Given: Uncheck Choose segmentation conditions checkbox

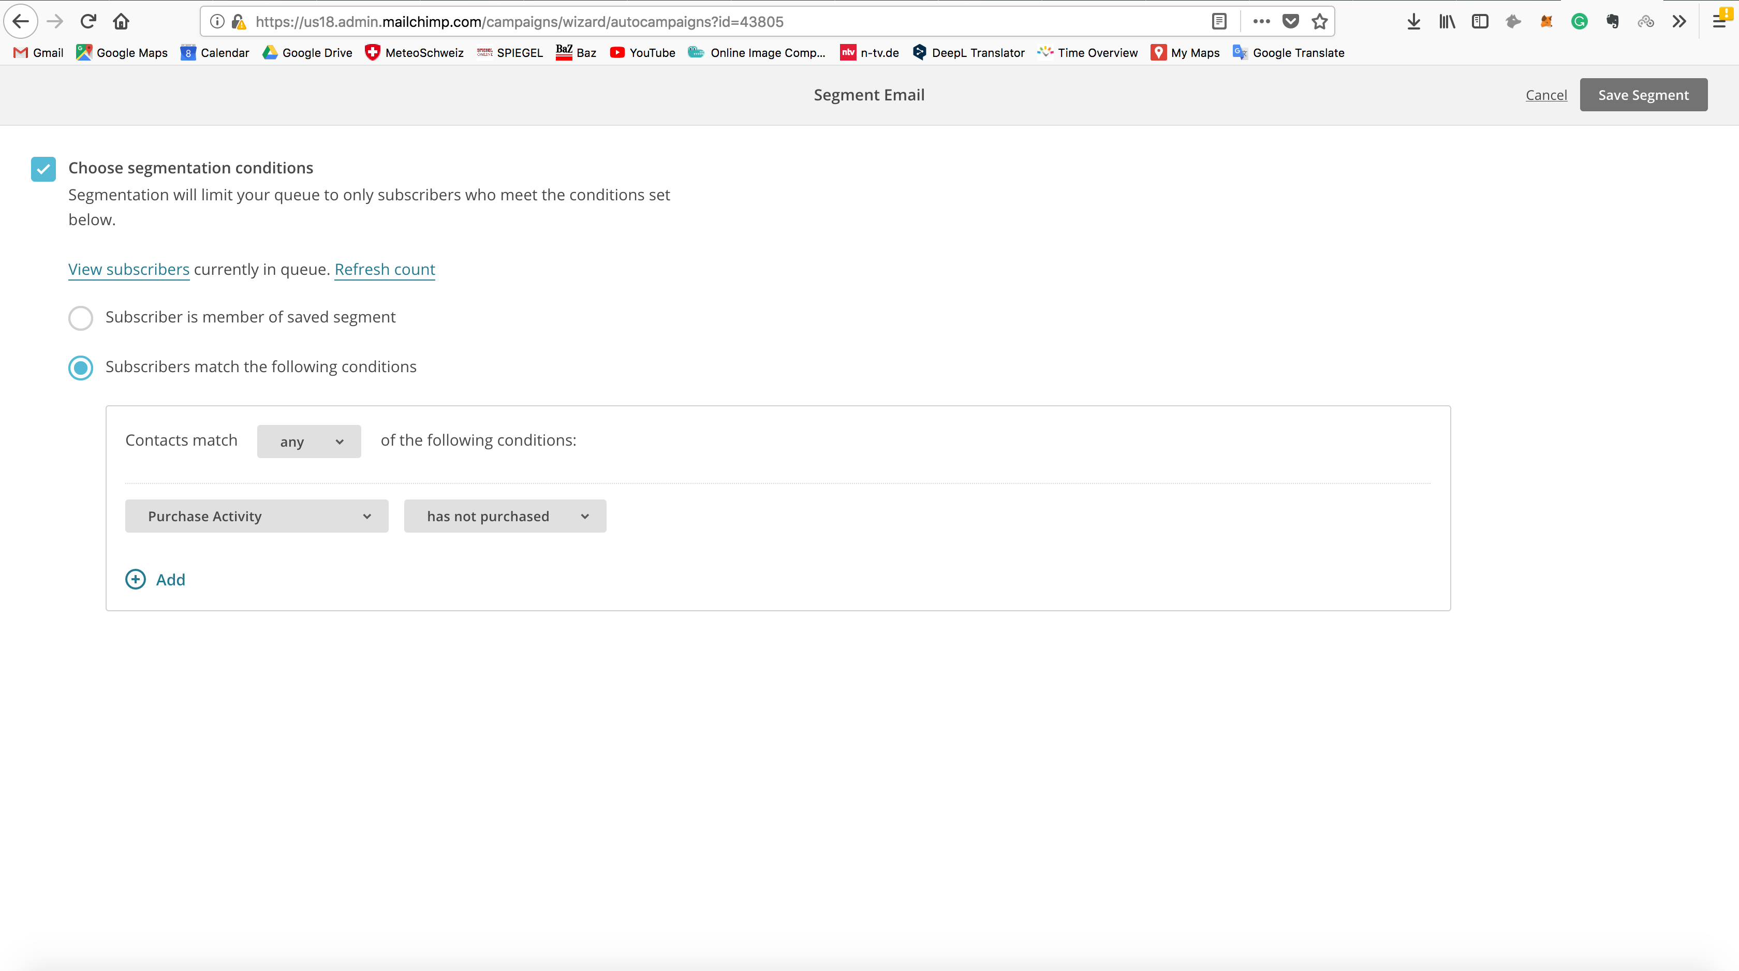Looking at the screenshot, I should click(x=43, y=169).
